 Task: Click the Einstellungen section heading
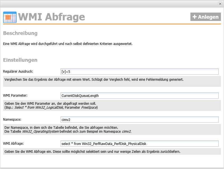[20, 60]
